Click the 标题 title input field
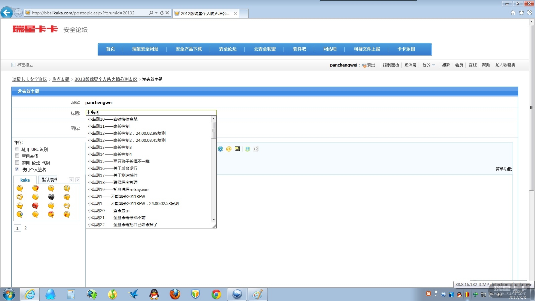535x301 pixels. click(151, 112)
